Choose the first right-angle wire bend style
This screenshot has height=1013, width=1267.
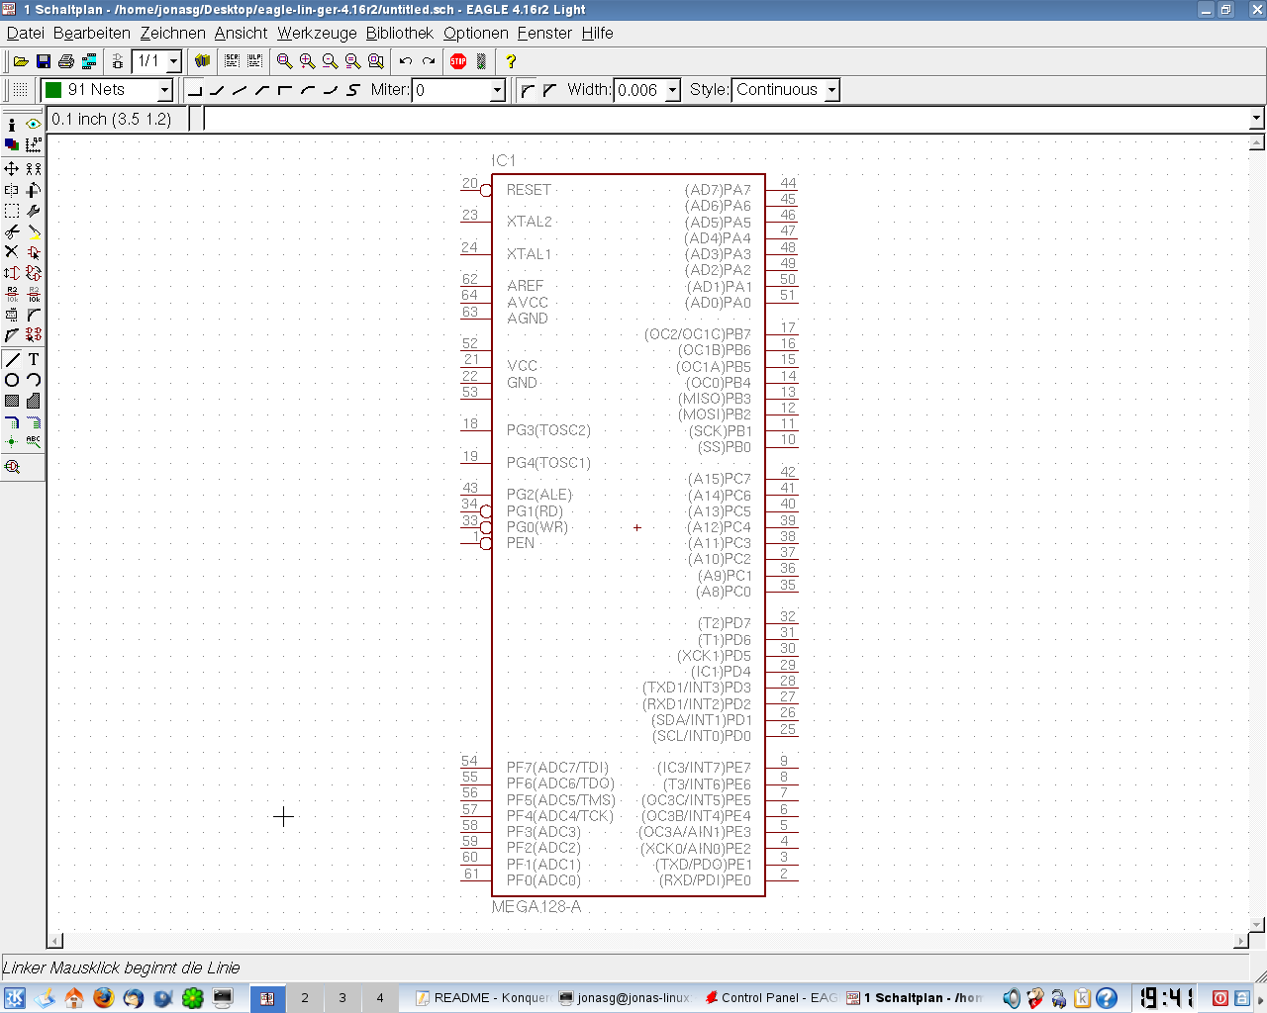(195, 90)
